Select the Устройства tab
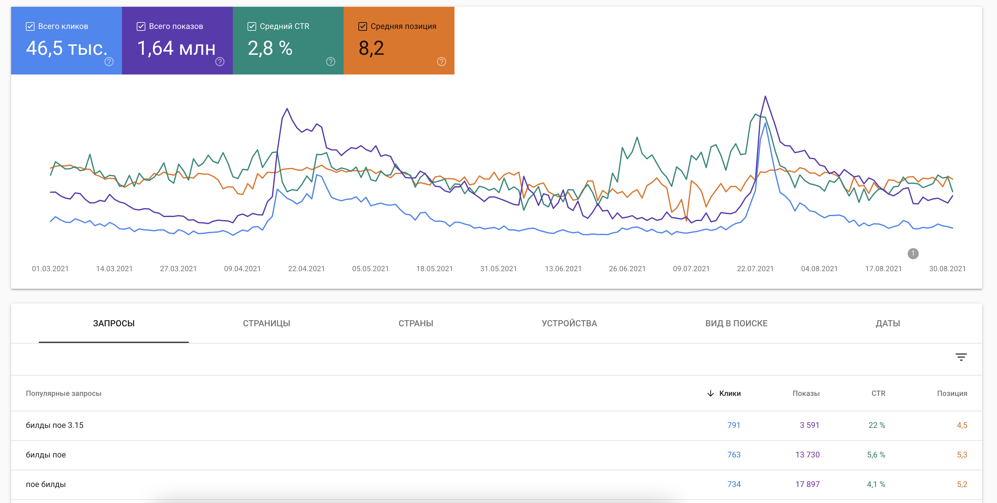The height and width of the screenshot is (503, 997). (569, 324)
